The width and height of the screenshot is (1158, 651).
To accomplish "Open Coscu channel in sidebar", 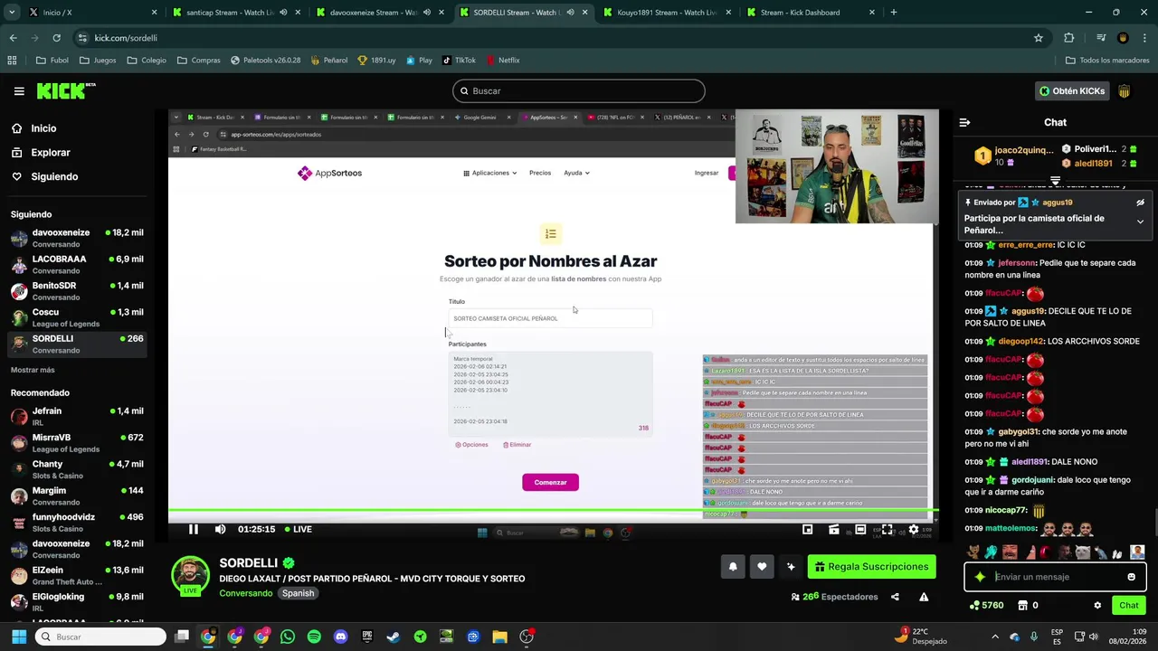I will click(77, 318).
